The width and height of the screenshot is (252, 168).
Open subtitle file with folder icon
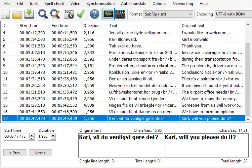pyautogui.click(x=17, y=14)
